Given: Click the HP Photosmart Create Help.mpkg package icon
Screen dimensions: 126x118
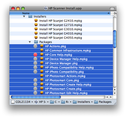Looking at the screenshot, I should (x=42, y=84).
